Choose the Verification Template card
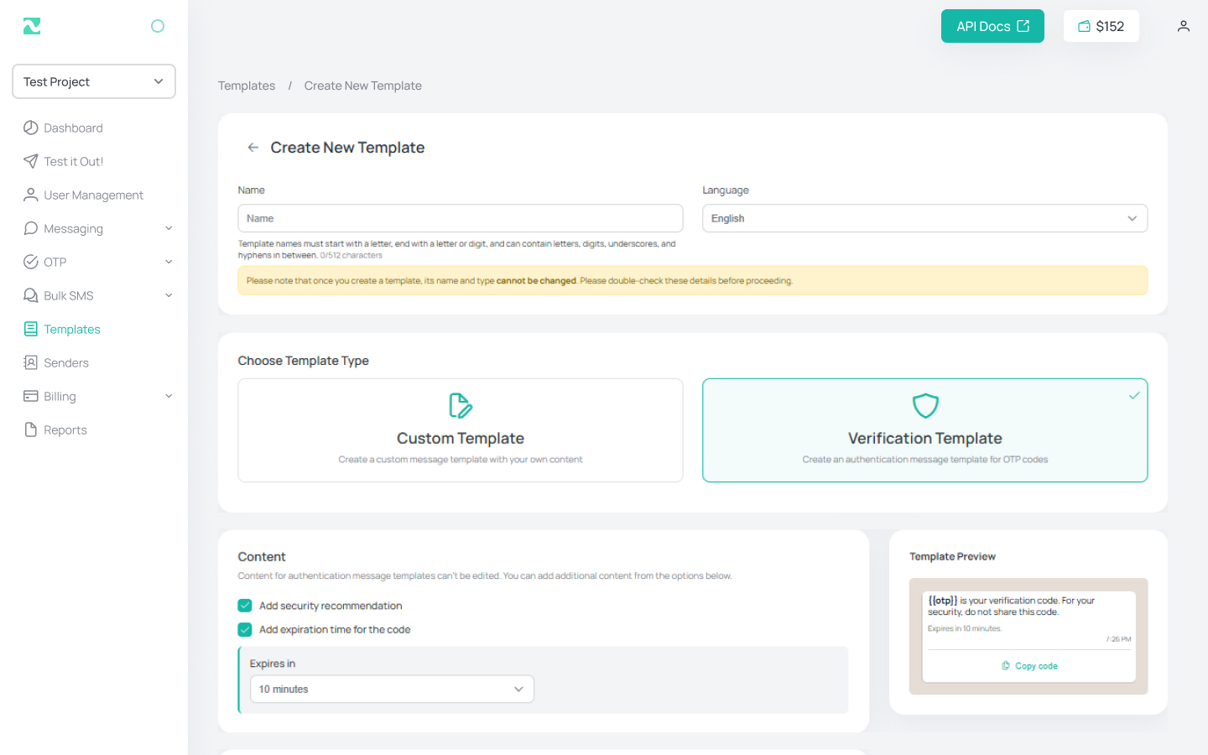Image resolution: width=1208 pixels, height=755 pixels. 925,430
